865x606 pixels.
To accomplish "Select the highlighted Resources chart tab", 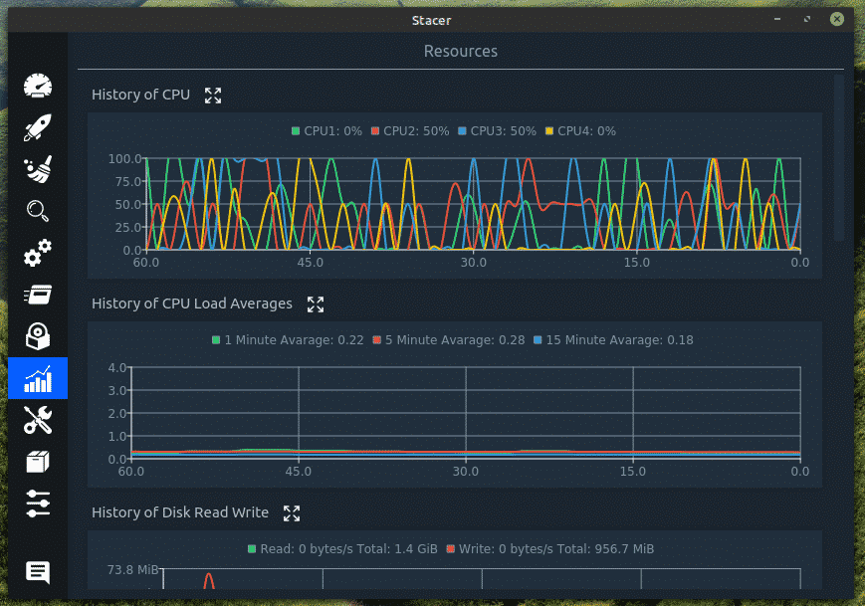I will click(x=38, y=379).
